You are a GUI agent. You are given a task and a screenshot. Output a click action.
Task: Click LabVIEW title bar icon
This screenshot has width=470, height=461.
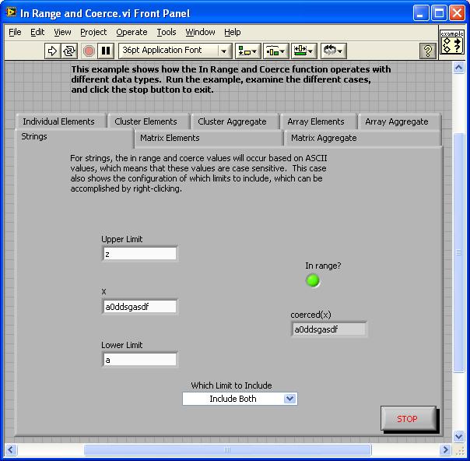pos(11,12)
